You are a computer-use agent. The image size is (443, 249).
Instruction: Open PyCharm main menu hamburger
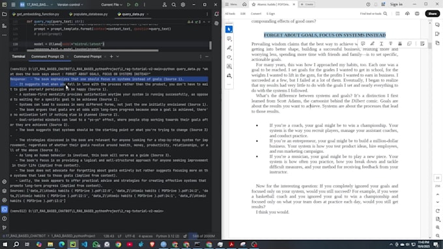pyautogui.click(x=13, y=5)
